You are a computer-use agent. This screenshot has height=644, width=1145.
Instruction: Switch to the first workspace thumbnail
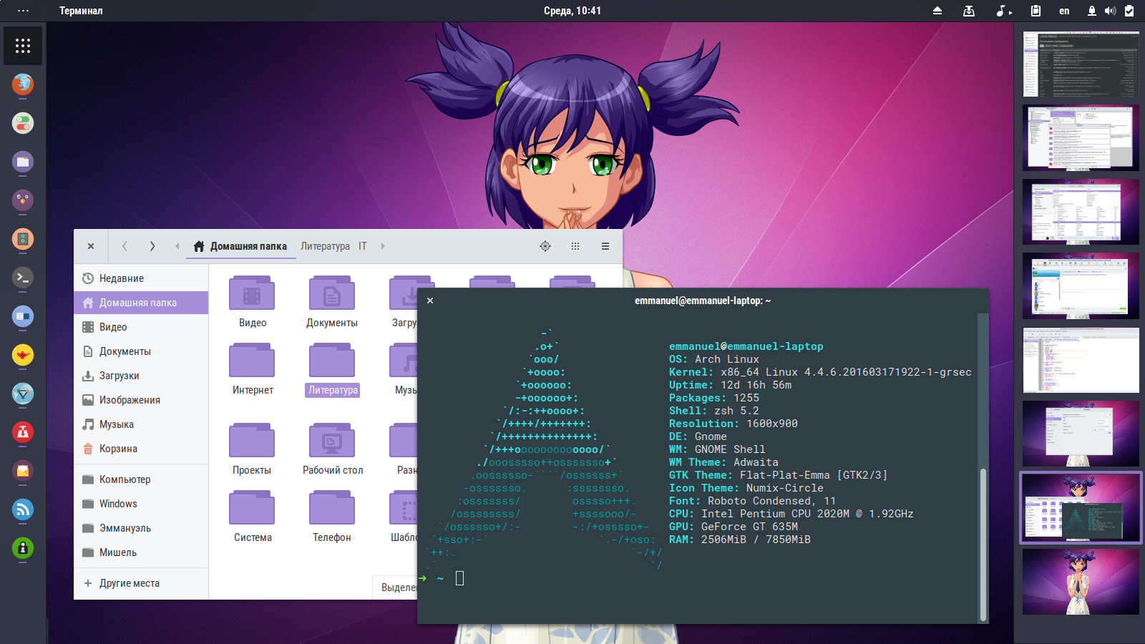tap(1081, 64)
